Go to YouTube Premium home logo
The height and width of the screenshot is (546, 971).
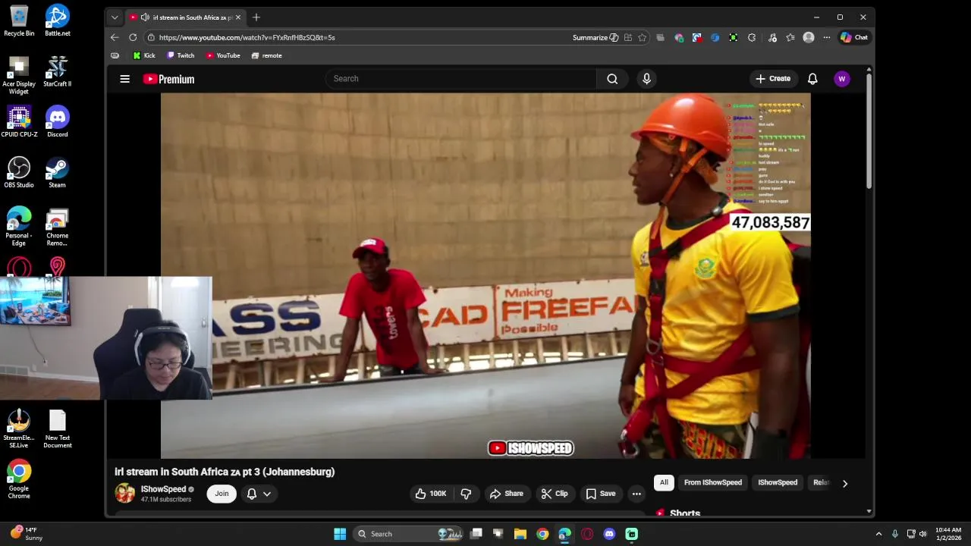click(x=168, y=79)
